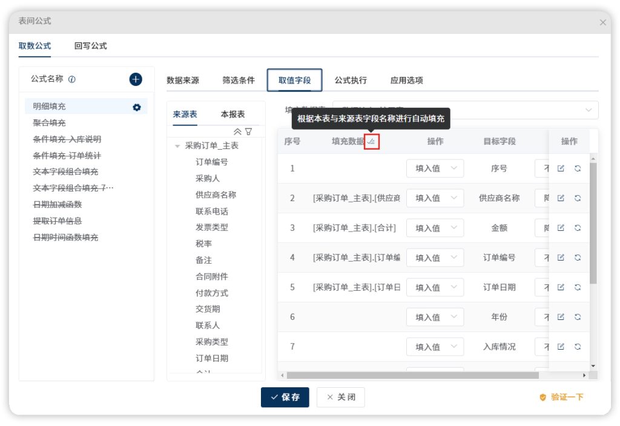Expand the 填入值 dropdown for 入库情况
The height and width of the screenshot is (426, 620).
435,347
